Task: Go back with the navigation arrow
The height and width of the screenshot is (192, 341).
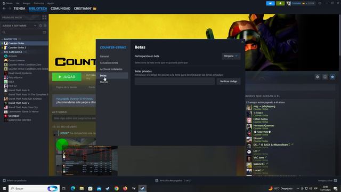Action: (x=4, y=9)
